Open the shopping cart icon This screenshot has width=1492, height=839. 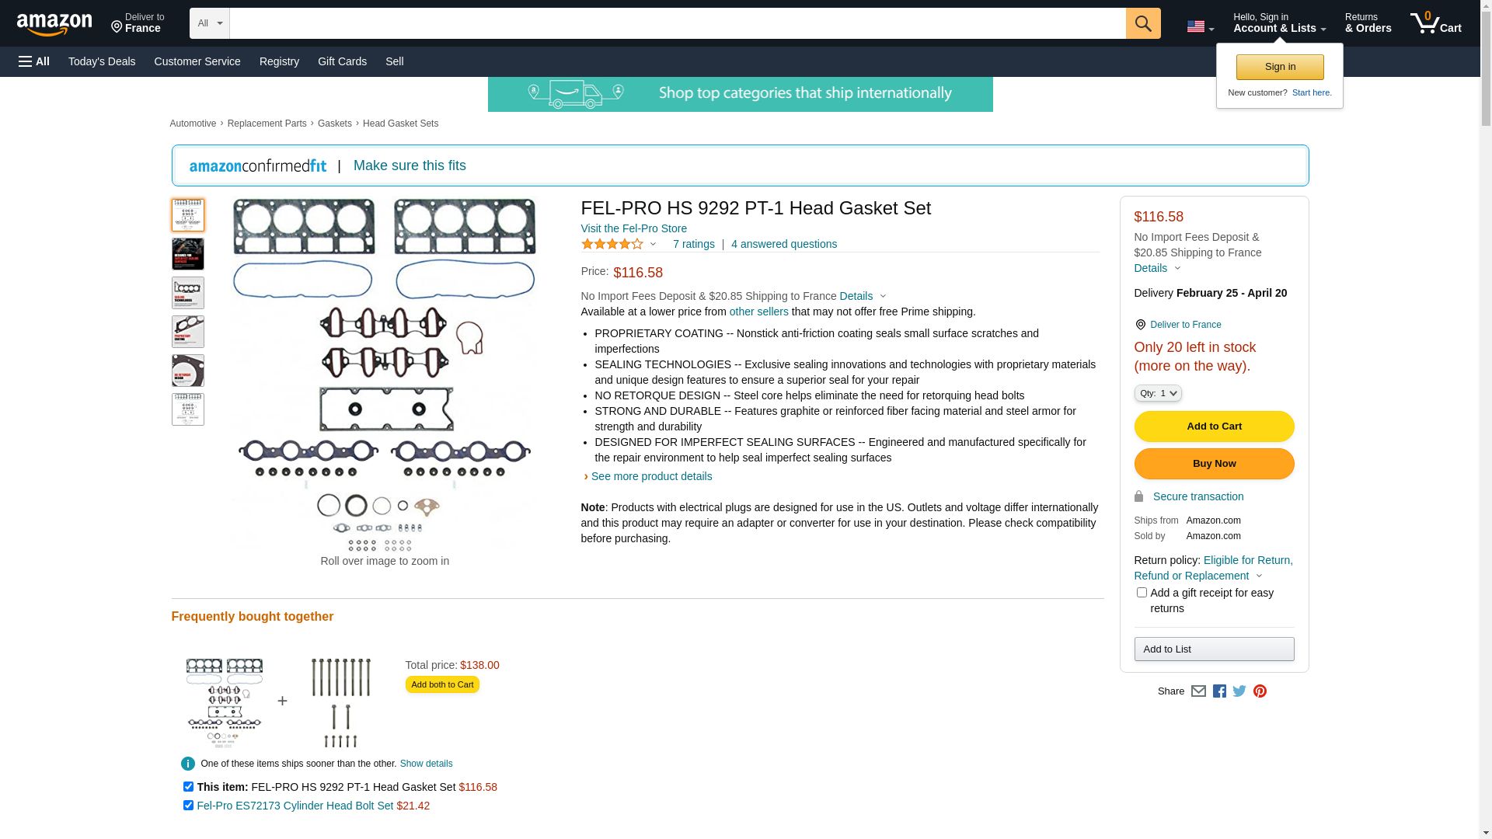1434,23
